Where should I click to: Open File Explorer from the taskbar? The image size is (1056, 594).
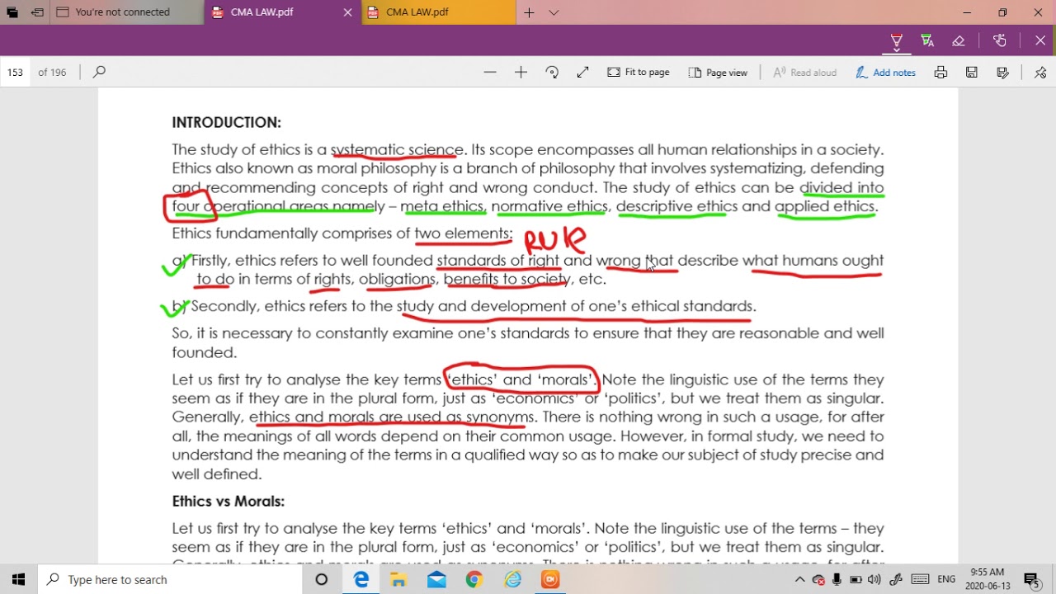coord(398,579)
